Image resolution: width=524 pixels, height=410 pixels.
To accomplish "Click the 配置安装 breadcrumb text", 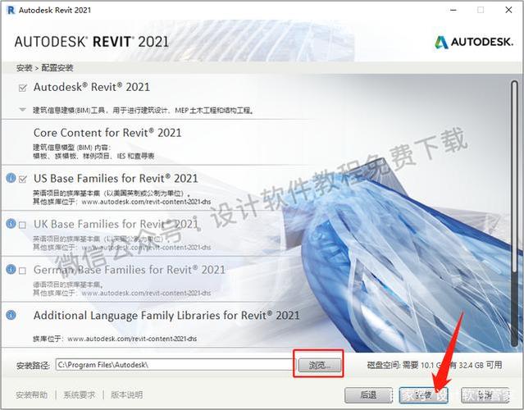I will [57, 68].
